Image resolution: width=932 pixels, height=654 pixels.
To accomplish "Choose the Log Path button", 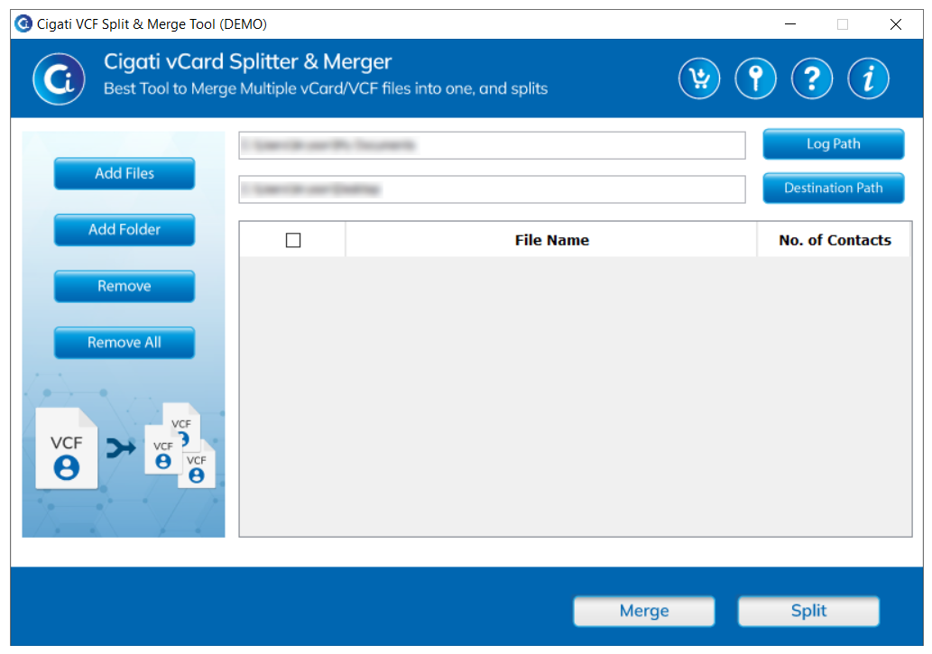I will [x=834, y=144].
